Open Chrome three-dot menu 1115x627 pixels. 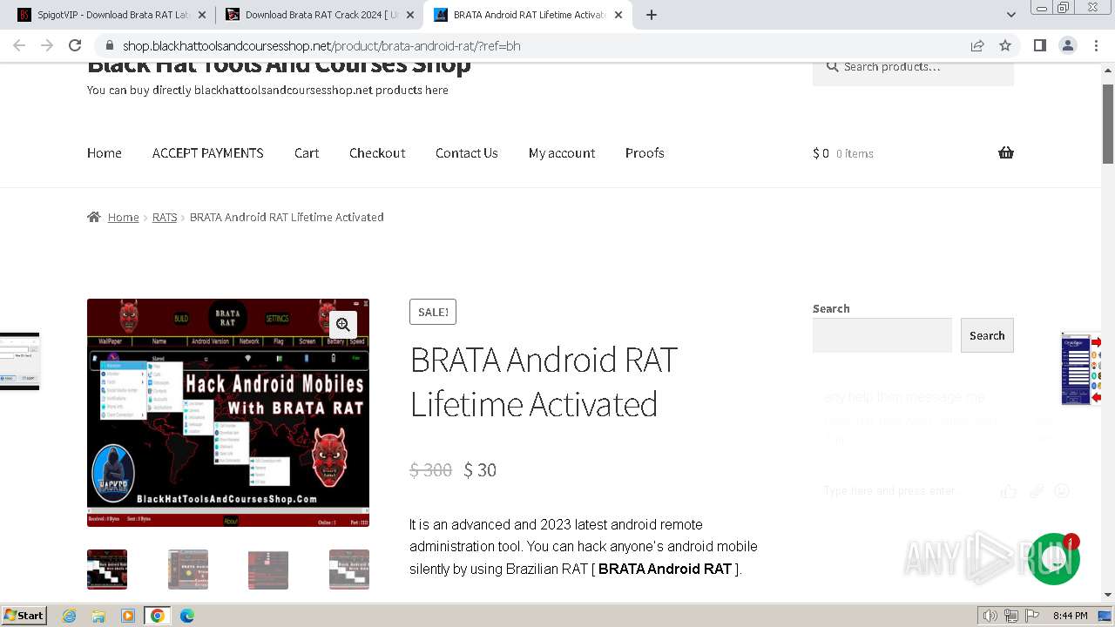pos(1096,45)
